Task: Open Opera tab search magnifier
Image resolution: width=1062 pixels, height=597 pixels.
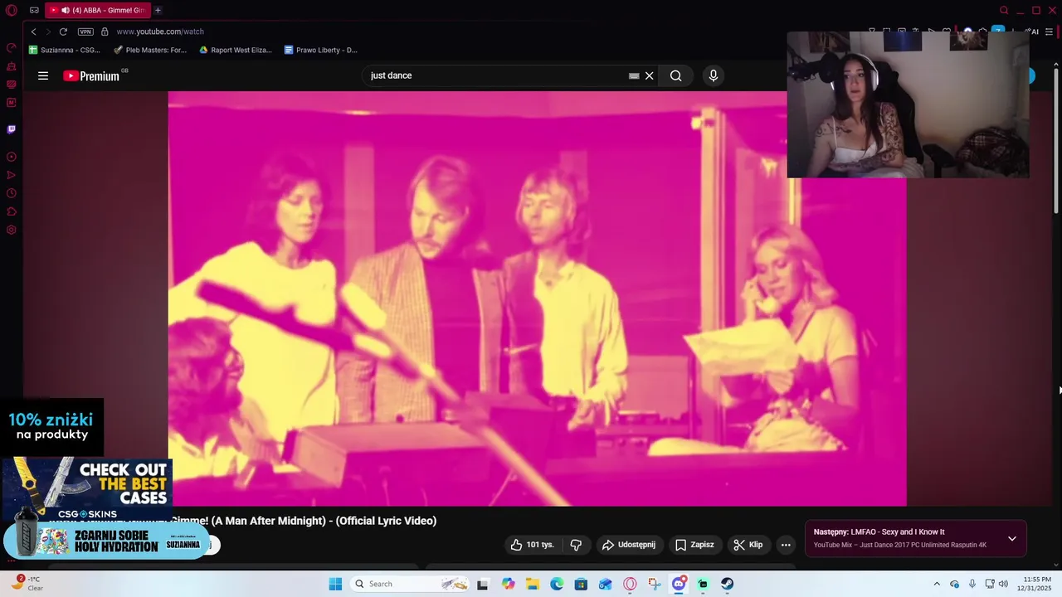Action: (x=1004, y=10)
